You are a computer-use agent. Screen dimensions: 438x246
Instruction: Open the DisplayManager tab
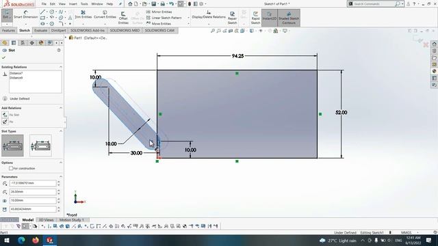pos(41,42)
